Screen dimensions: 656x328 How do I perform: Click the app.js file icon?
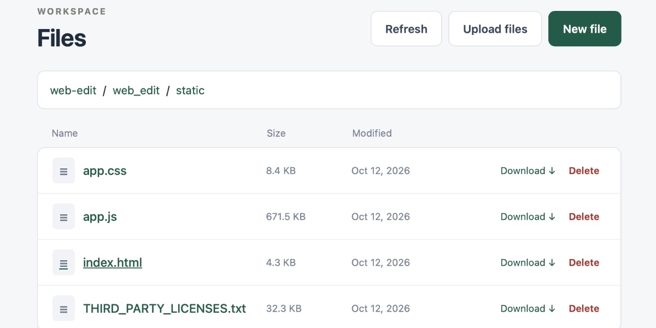tap(63, 216)
